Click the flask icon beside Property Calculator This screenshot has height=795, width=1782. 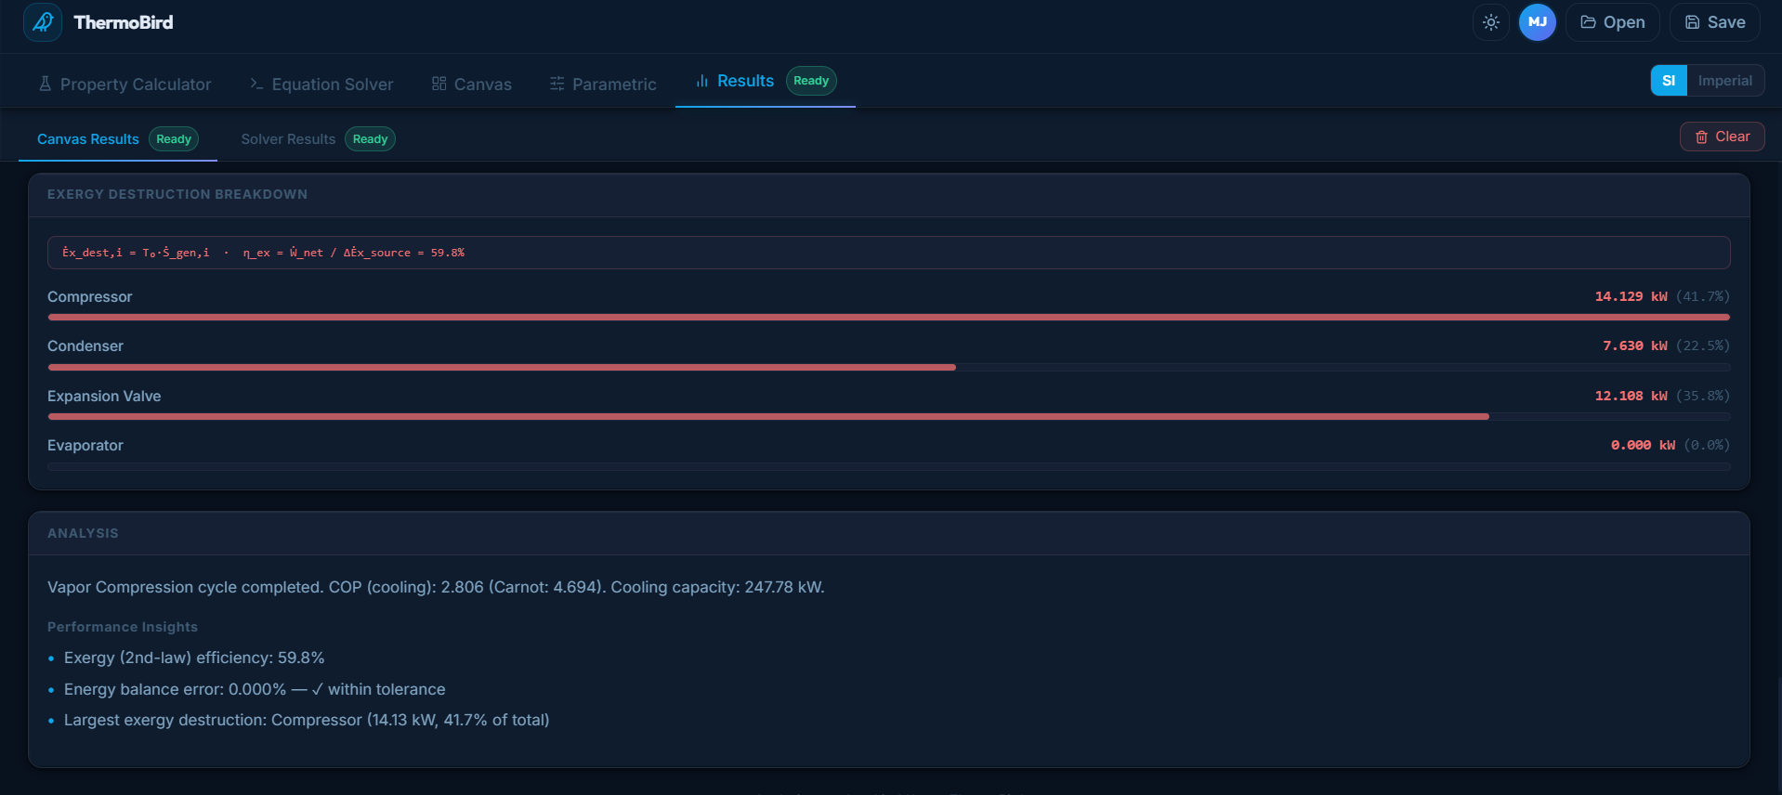pyautogui.click(x=45, y=85)
